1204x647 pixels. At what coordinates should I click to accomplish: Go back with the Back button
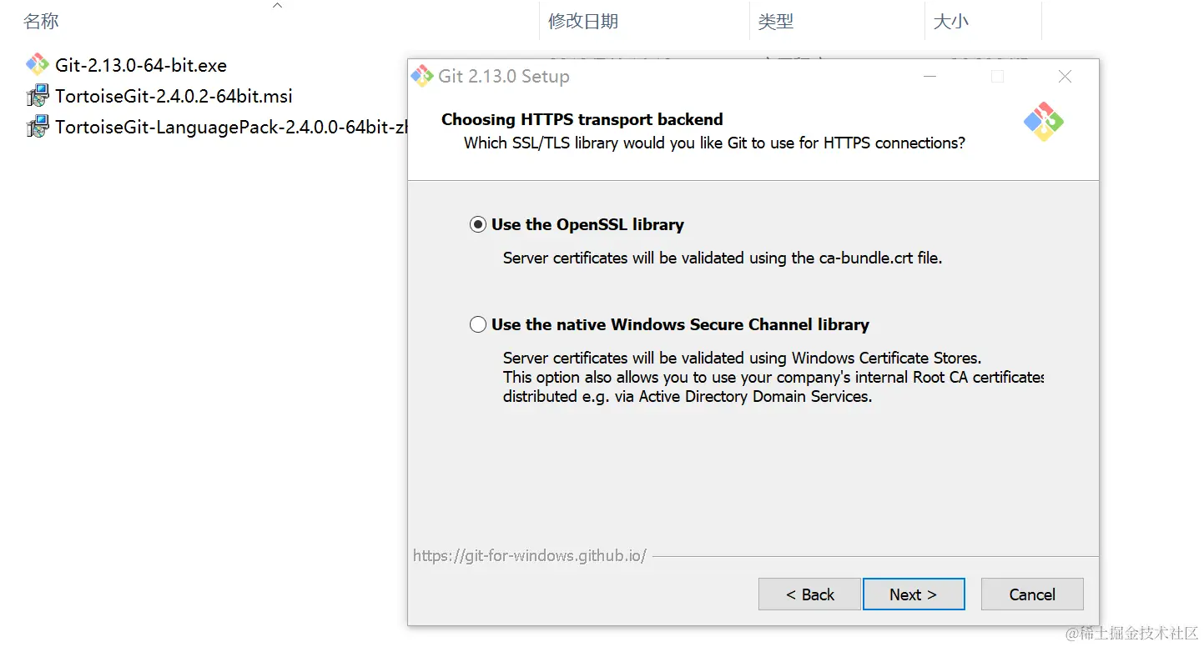(809, 594)
